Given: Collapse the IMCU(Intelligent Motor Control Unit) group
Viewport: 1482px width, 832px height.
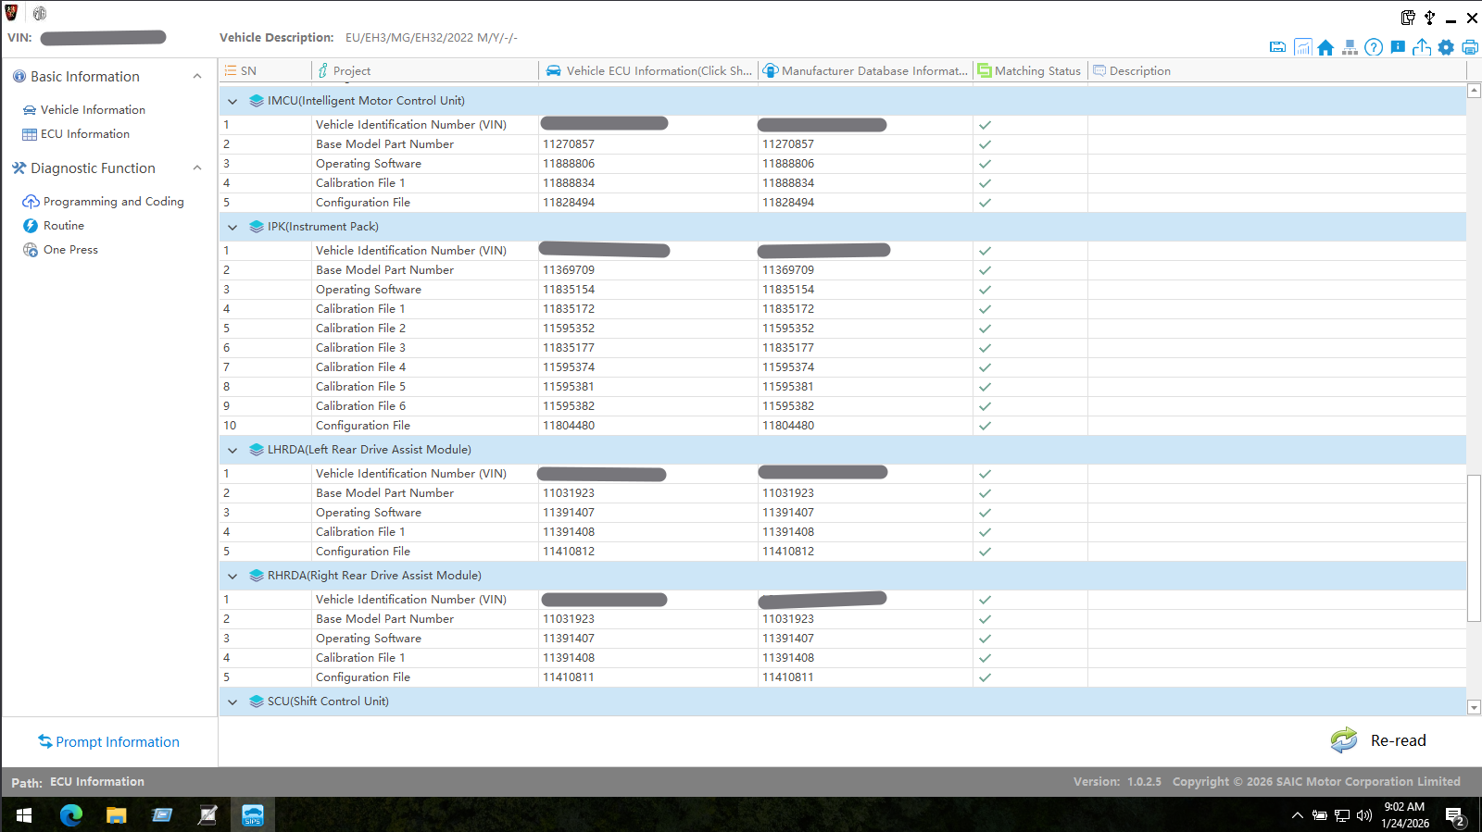Looking at the screenshot, I should click(232, 101).
